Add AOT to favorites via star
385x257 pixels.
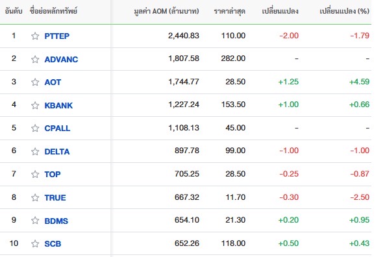point(35,82)
